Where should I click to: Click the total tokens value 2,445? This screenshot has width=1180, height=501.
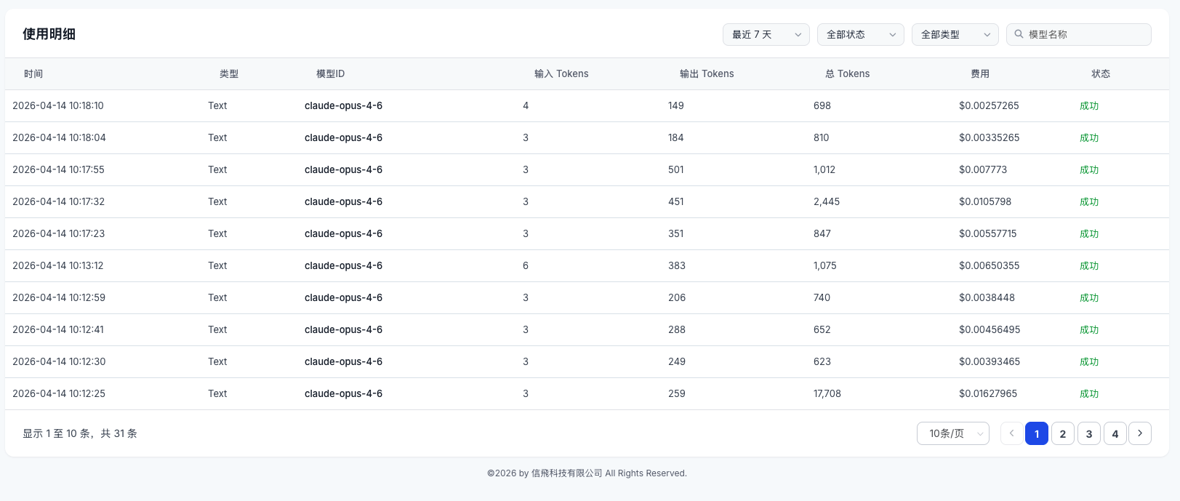pyautogui.click(x=827, y=202)
